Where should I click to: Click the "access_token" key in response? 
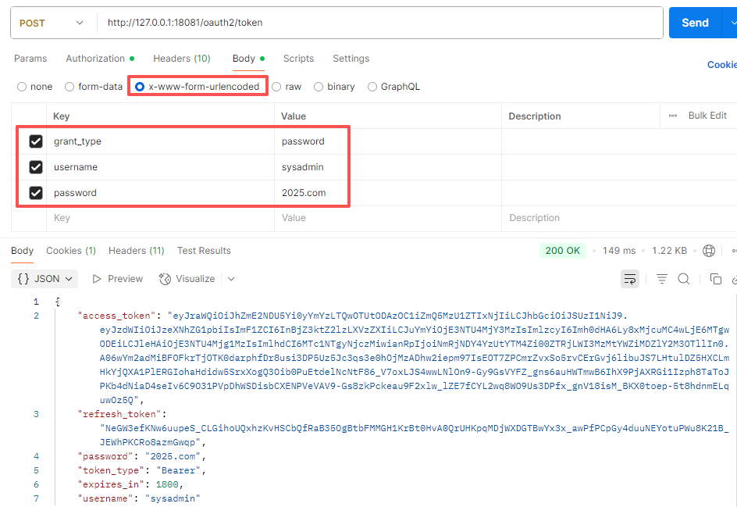pyautogui.click(x=116, y=316)
